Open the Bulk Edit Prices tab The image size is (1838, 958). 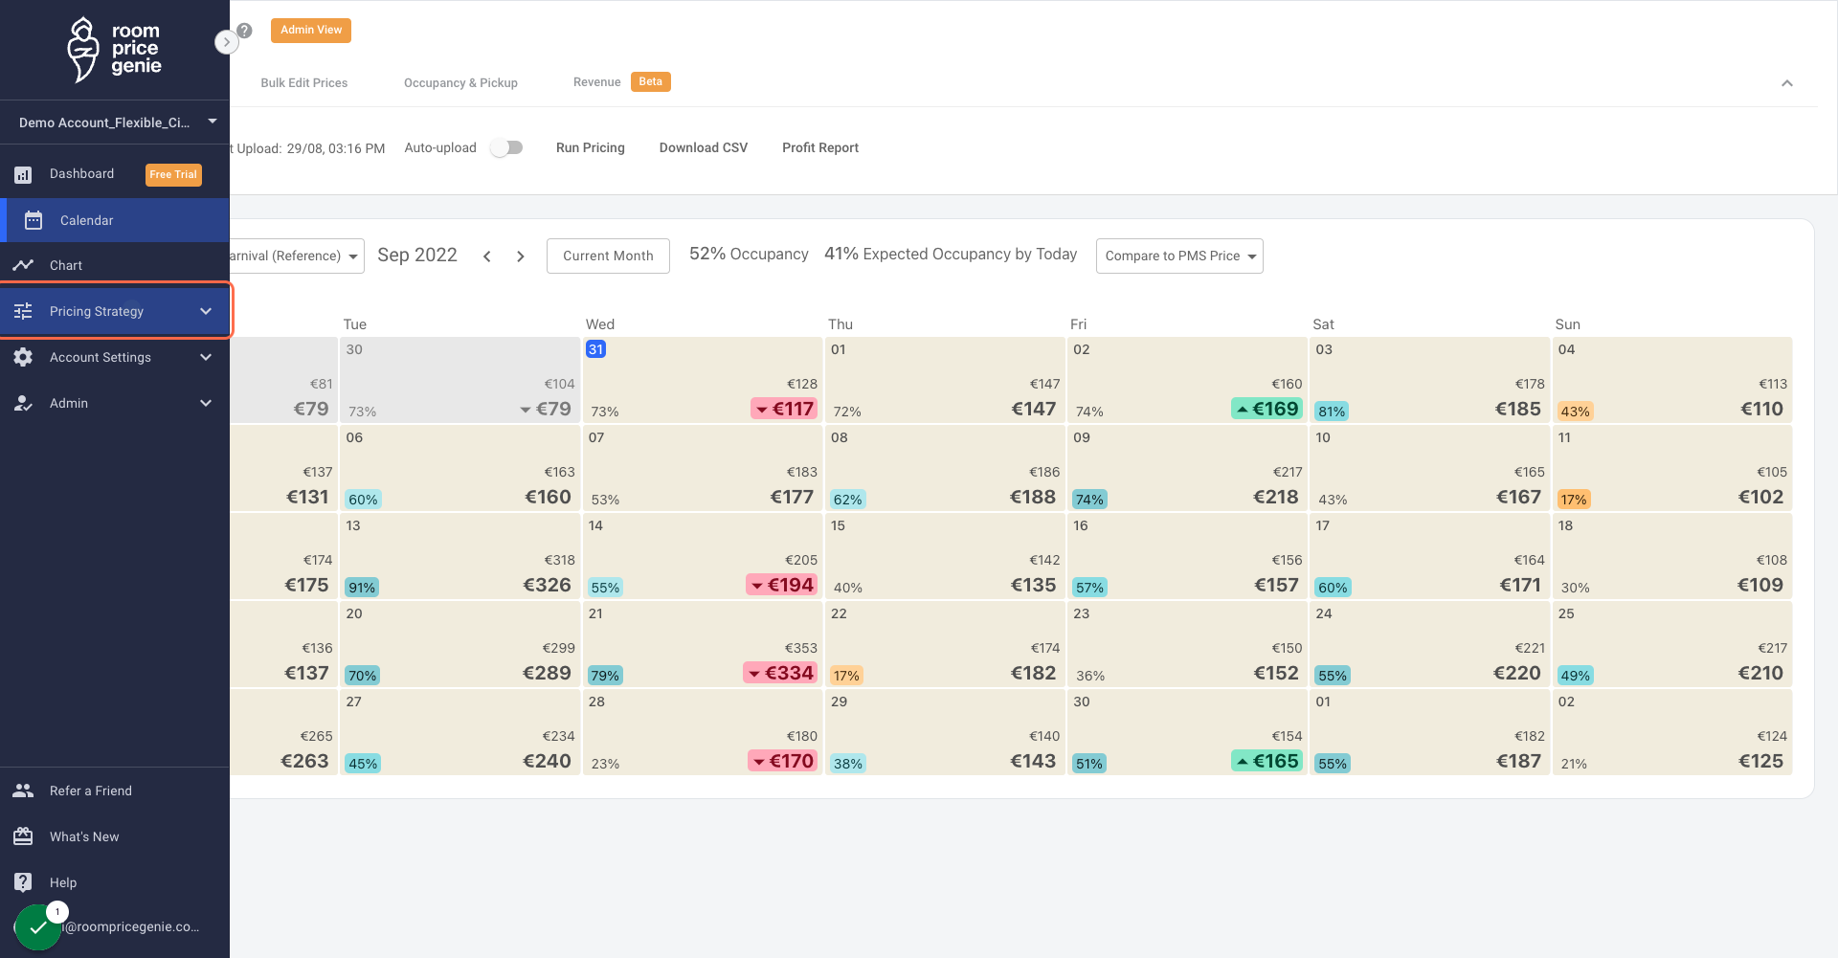point(304,83)
